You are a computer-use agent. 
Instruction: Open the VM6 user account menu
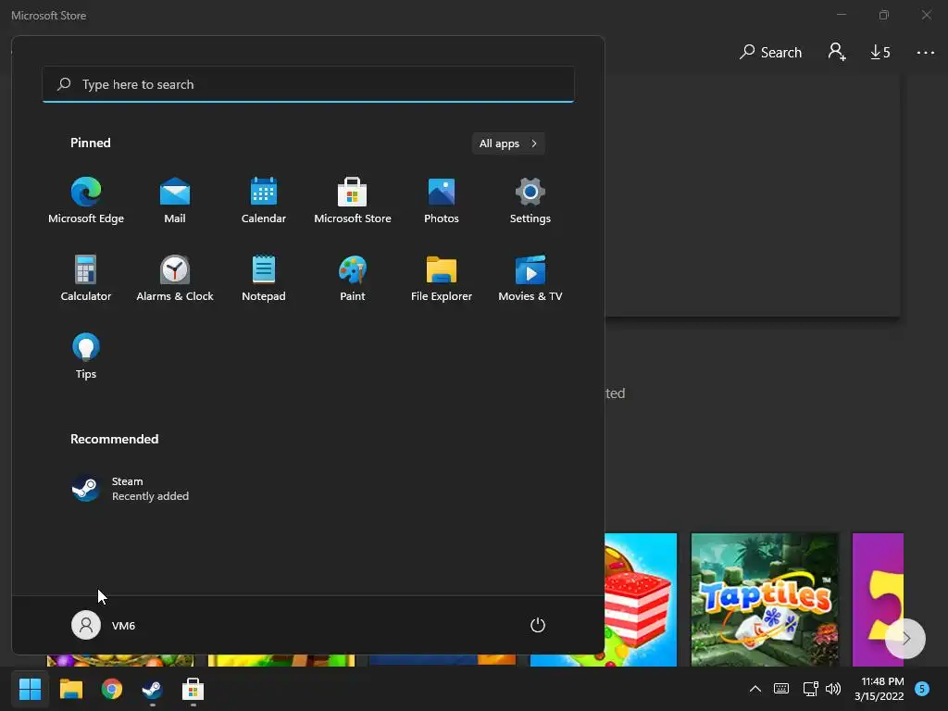(x=104, y=625)
